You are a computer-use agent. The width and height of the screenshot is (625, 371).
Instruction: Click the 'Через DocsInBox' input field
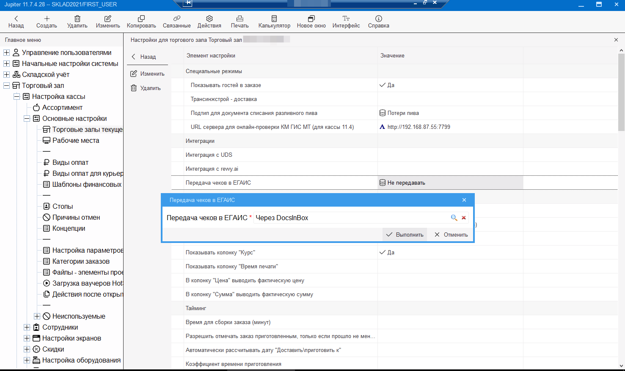(351, 218)
